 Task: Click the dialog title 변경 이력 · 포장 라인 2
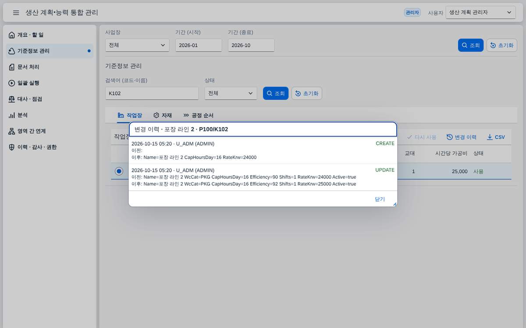pos(181,129)
